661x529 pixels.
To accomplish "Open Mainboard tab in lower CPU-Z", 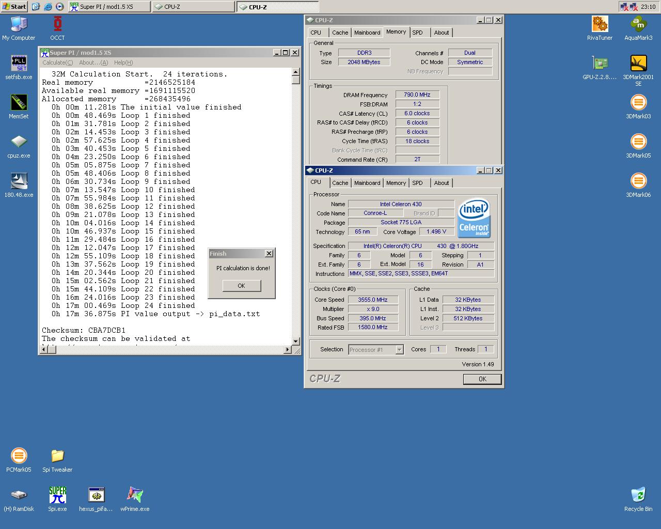I will click(x=367, y=183).
